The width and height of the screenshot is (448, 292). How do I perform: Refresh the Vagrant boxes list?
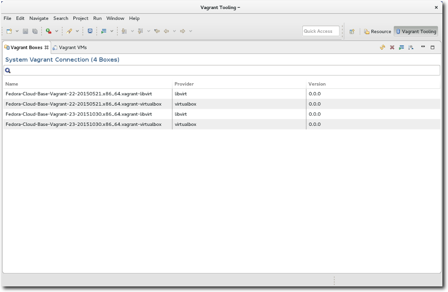pos(382,47)
